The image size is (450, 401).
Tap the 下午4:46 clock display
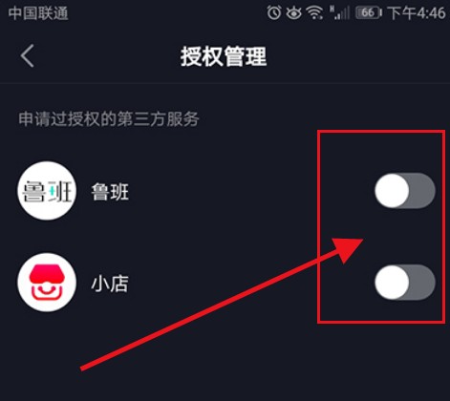pos(417,13)
